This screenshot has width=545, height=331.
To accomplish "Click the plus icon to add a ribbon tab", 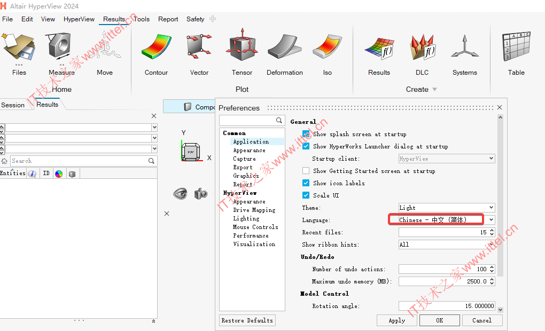I will point(213,19).
